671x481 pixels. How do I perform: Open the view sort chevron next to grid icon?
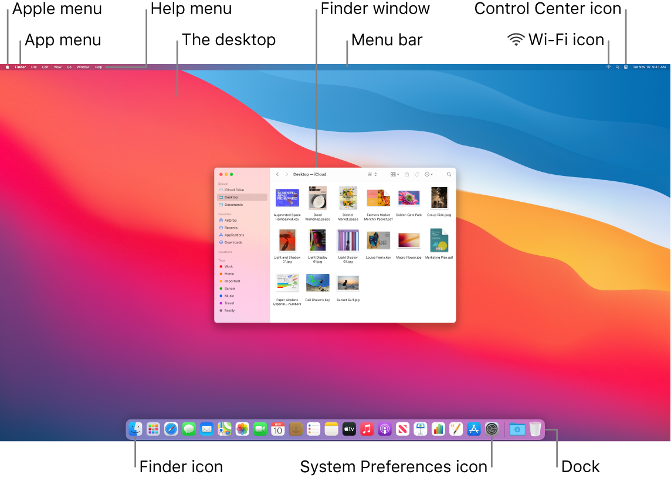pos(375,174)
